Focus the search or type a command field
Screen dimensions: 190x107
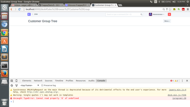click(x=124, y=14)
